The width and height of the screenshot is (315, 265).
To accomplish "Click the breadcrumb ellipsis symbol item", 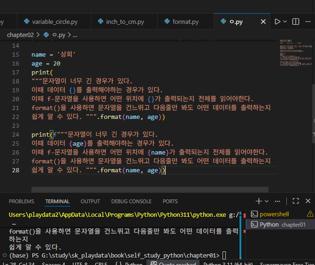I will pos(75,35).
